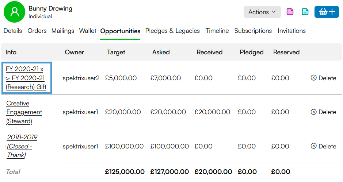The width and height of the screenshot is (343, 182).
Task: Open the Creative Engagement (Steward) opportunity link
Action: [24, 112]
